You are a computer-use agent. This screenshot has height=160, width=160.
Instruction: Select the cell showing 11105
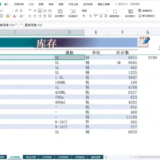click(x=122, y=117)
